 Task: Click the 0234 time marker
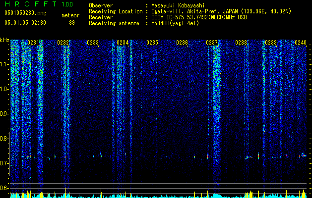(123, 43)
